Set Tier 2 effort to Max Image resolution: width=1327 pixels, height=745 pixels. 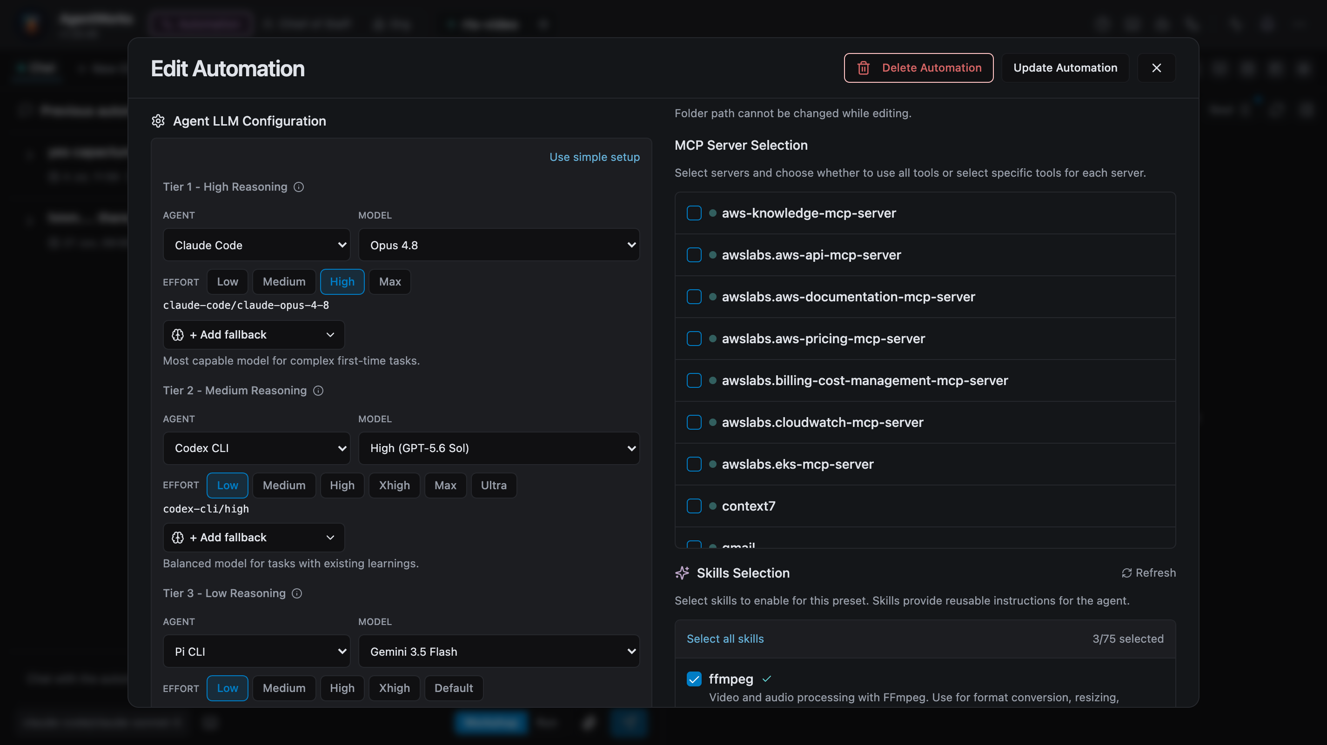click(x=445, y=486)
